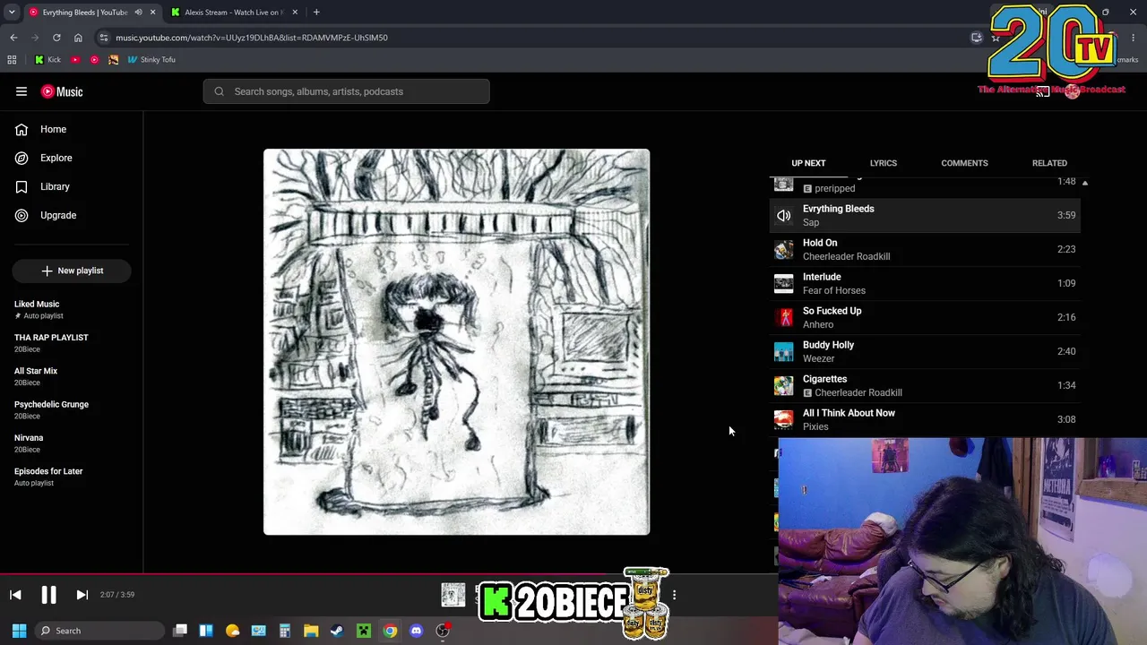This screenshot has width=1147, height=645.
Task: Open the All Star Mix playlist
Action: [x=72, y=376]
